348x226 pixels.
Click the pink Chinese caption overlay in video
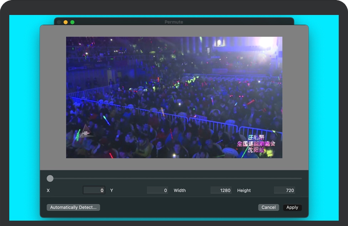tap(256, 144)
